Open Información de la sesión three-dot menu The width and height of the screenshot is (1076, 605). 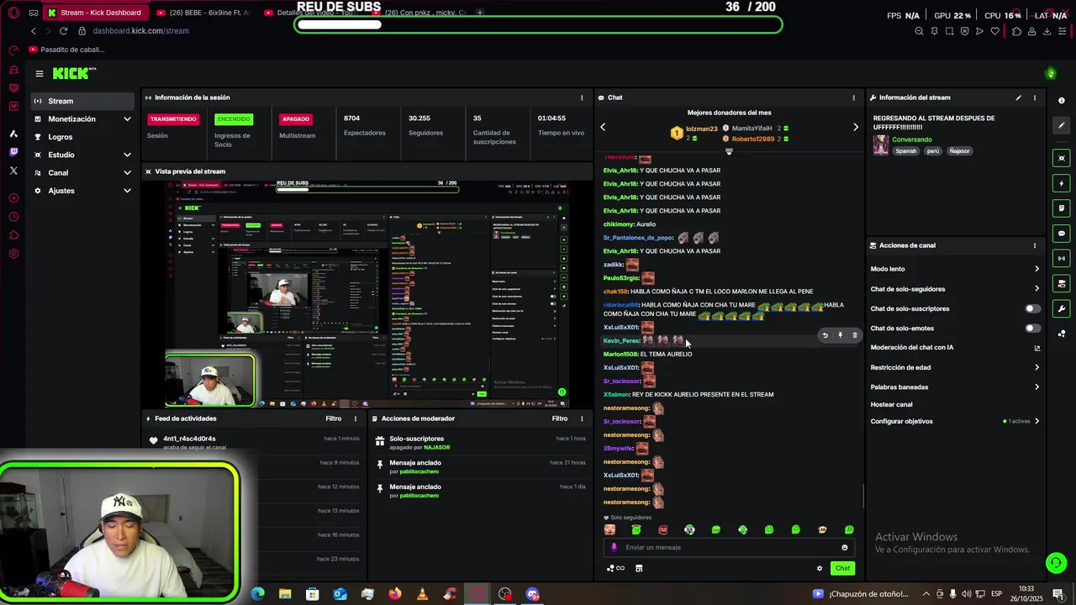(582, 97)
